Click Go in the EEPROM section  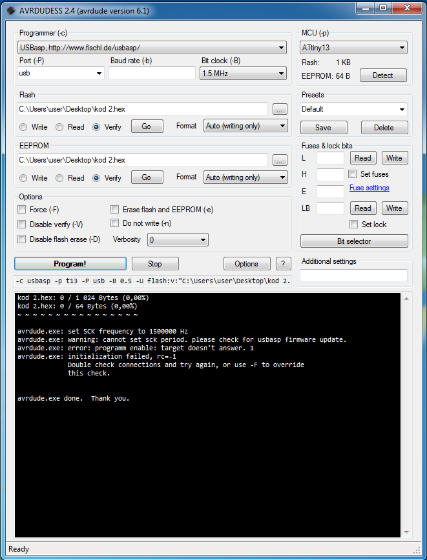147,177
